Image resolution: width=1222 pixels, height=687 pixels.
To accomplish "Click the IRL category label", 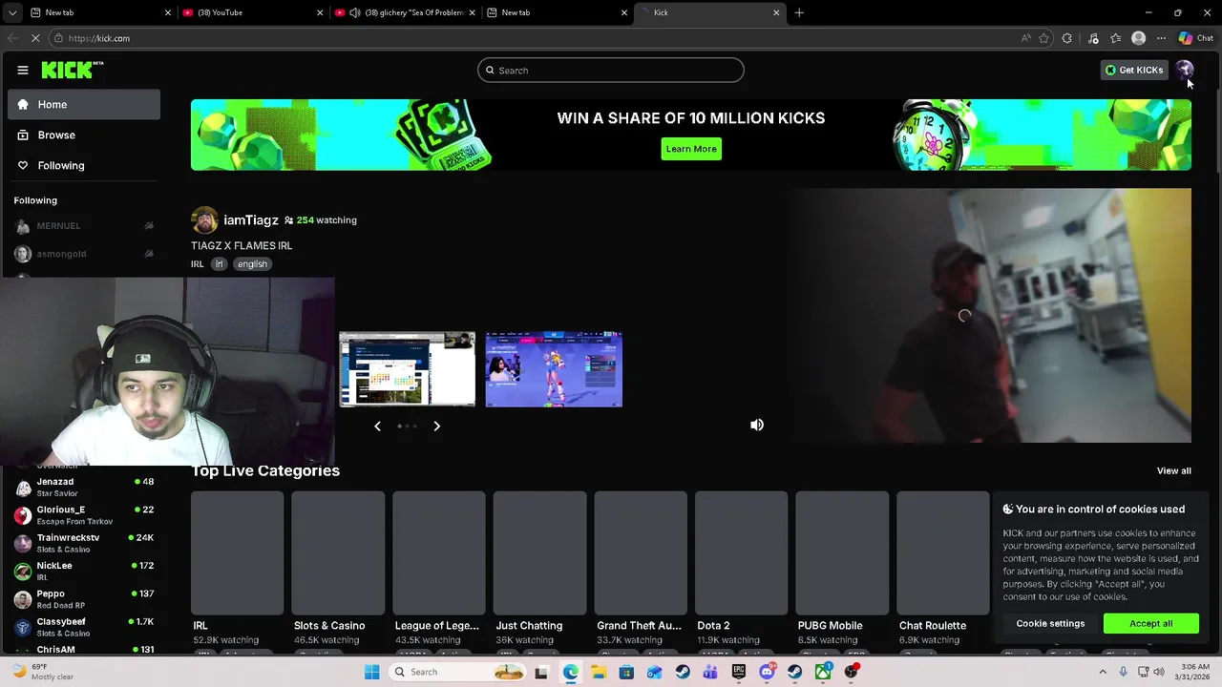I will pyautogui.click(x=198, y=264).
